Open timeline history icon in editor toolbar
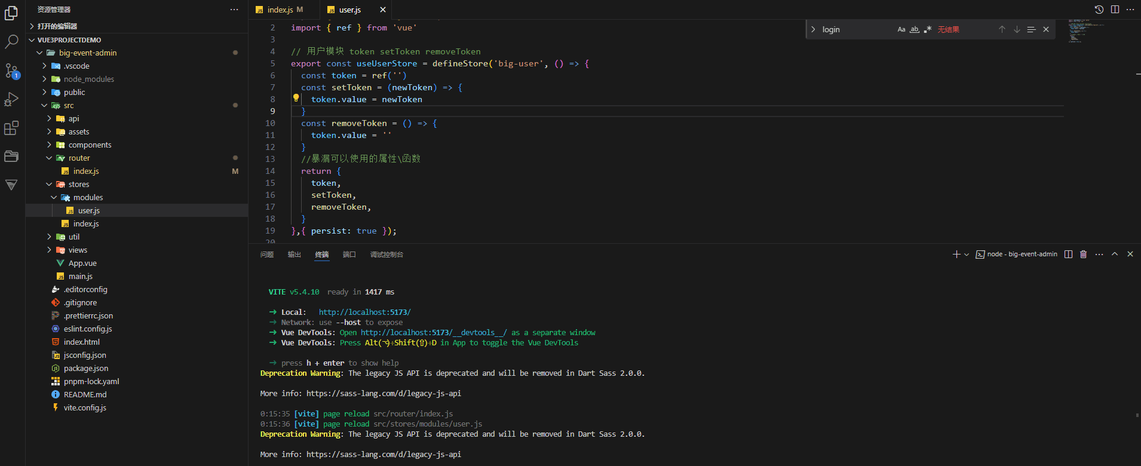The height and width of the screenshot is (466, 1141). coord(1099,10)
